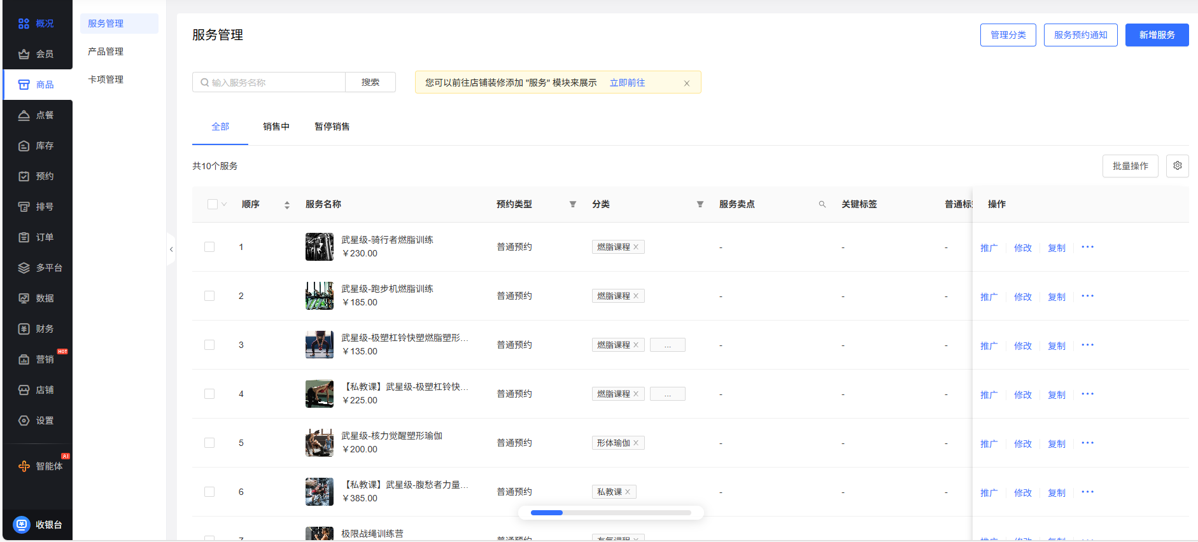Follow the 立即前往 link
This screenshot has width=1198, height=542.
(x=627, y=83)
